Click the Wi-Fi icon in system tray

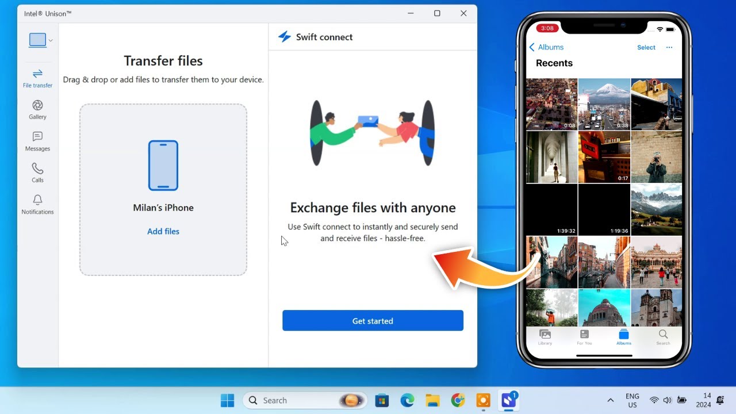(x=654, y=400)
